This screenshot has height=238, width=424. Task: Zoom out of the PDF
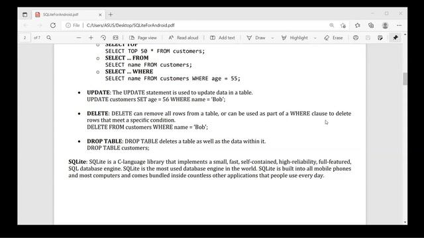tap(79, 38)
